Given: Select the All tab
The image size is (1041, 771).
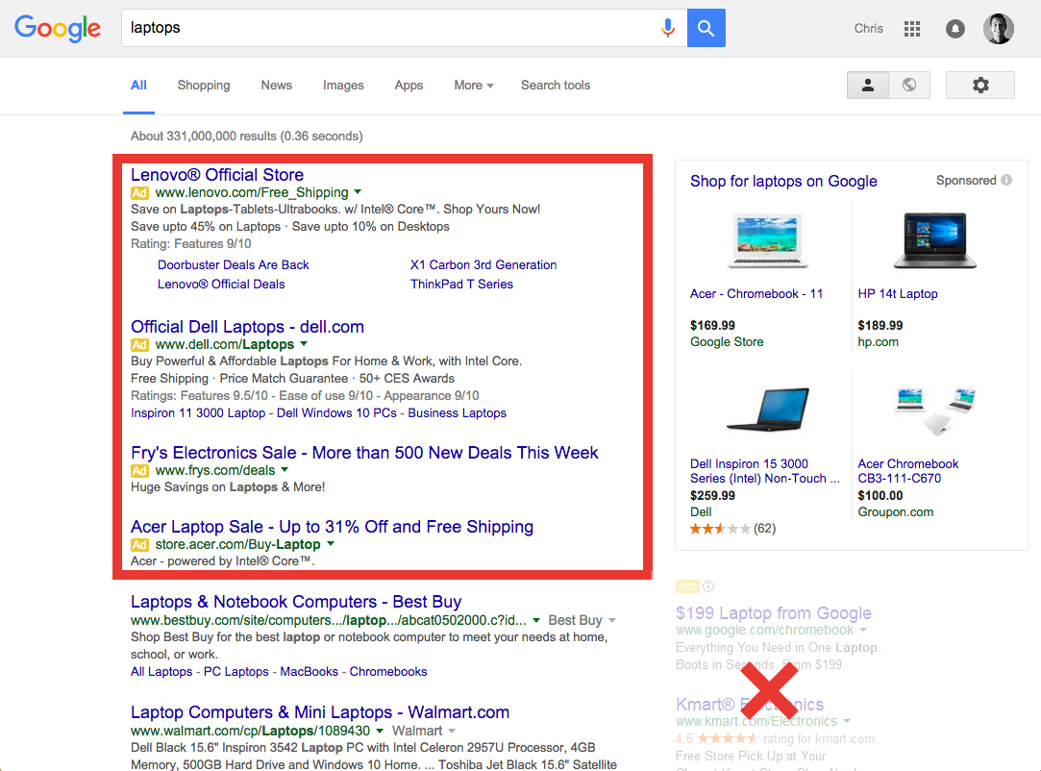Looking at the screenshot, I should point(138,85).
